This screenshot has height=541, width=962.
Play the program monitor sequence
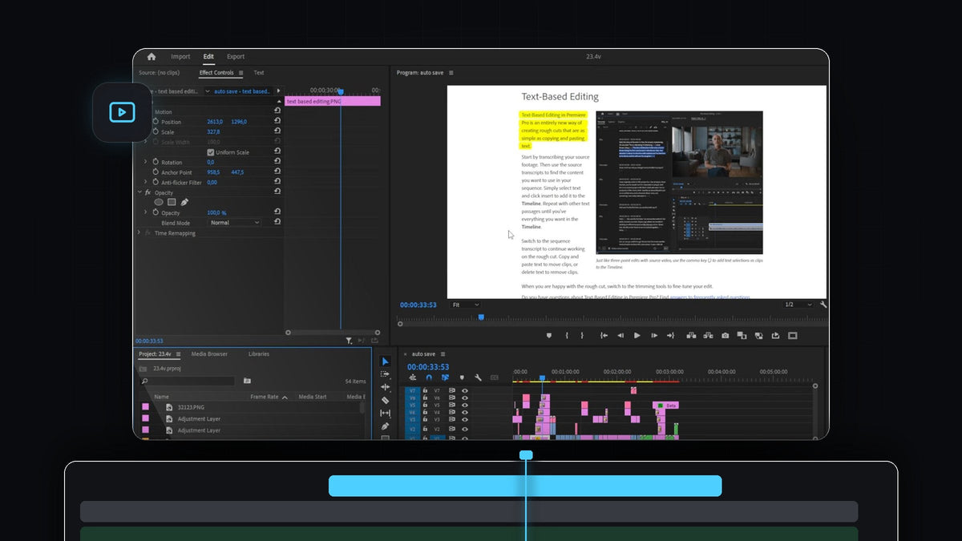pos(637,336)
